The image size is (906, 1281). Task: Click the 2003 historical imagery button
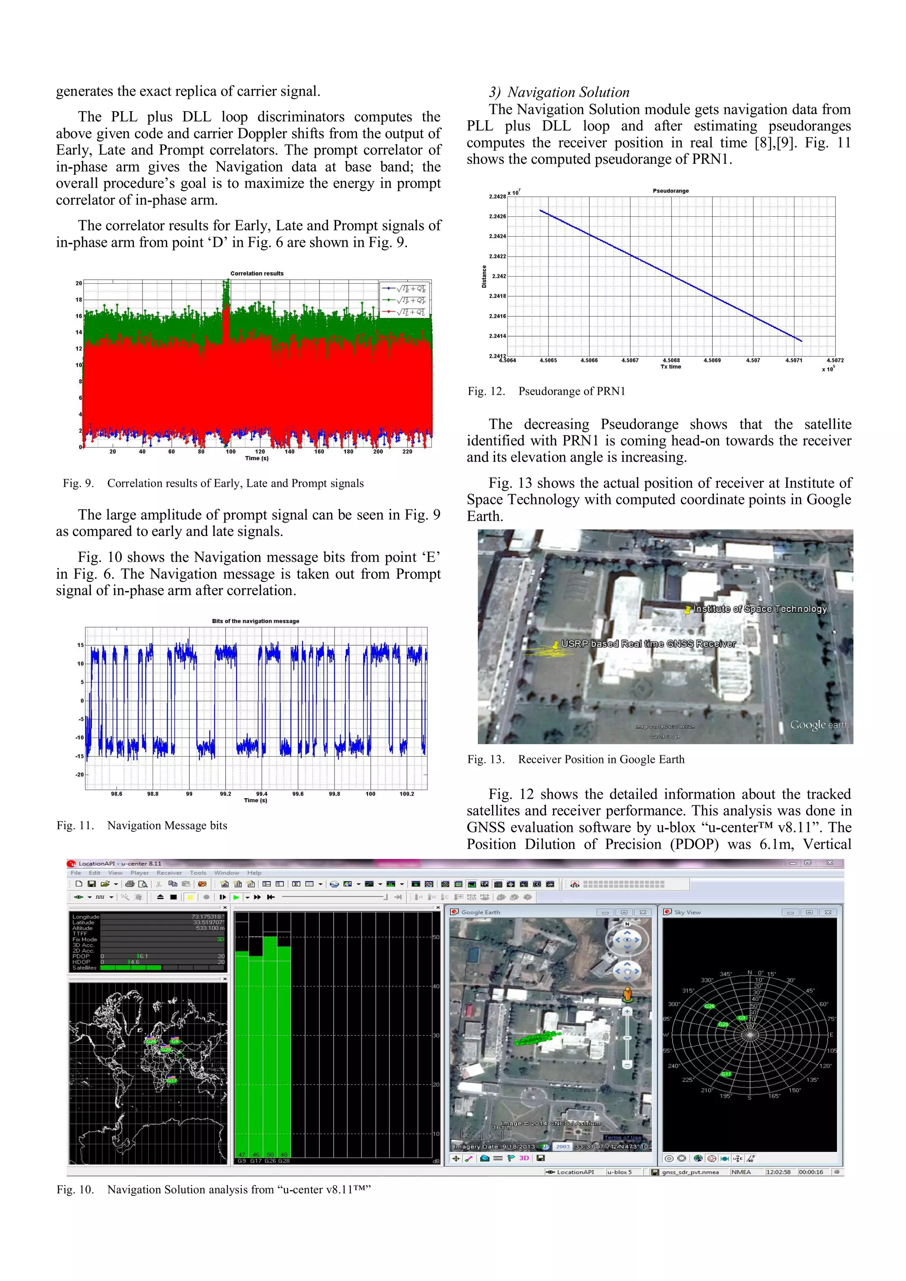tap(562, 1147)
